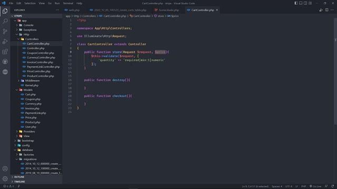
Task: Click the Go Live status bar button
Action: coord(315,186)
